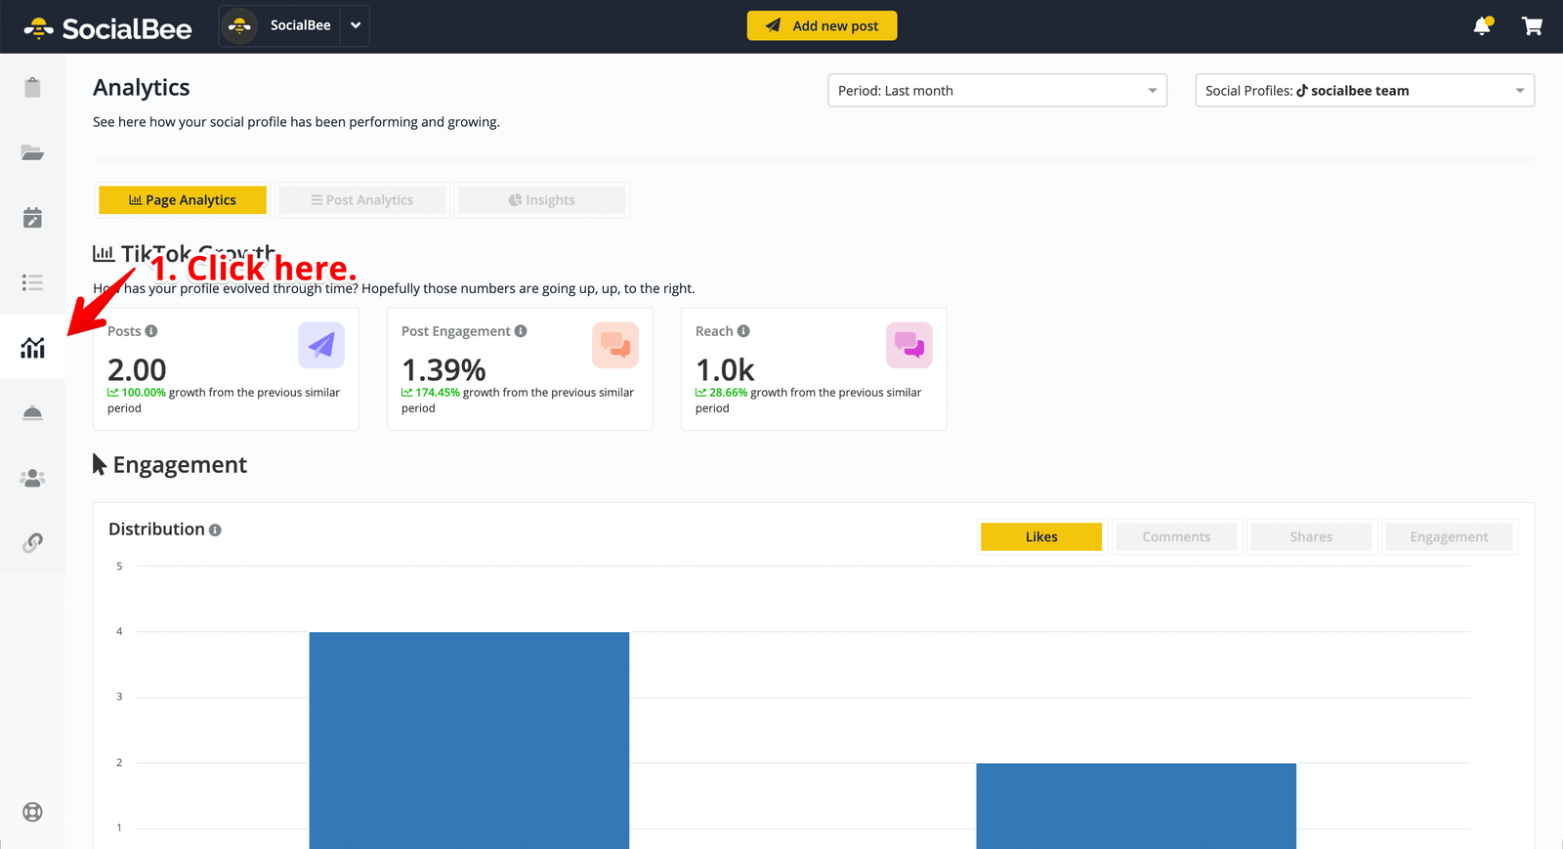Click the Analytics page heading

click(142, 88)
